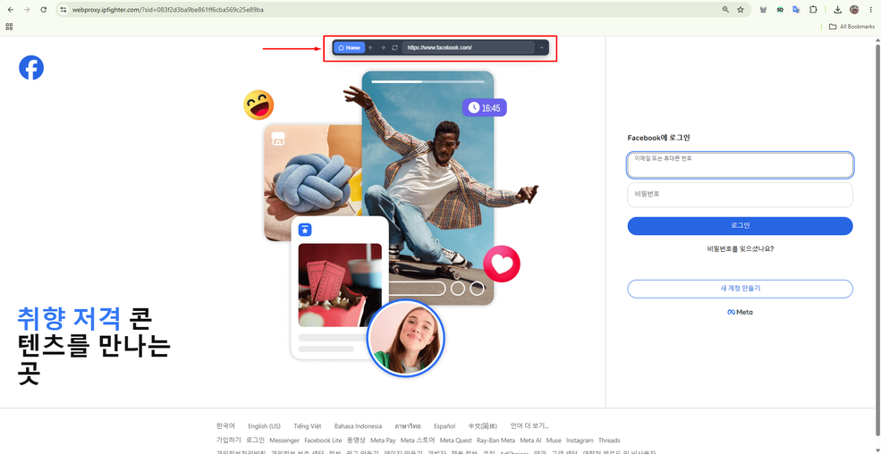Open the 로그인 footer link
Image resolution: width=881 pixels, height=454 pixels.
coord(255,441)
